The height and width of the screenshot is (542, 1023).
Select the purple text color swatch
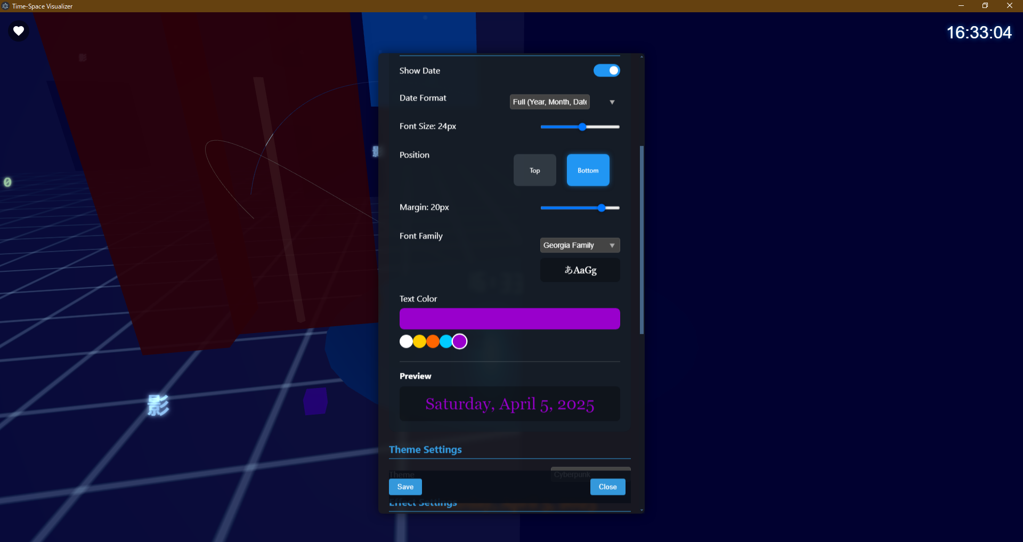coord(460,342)
